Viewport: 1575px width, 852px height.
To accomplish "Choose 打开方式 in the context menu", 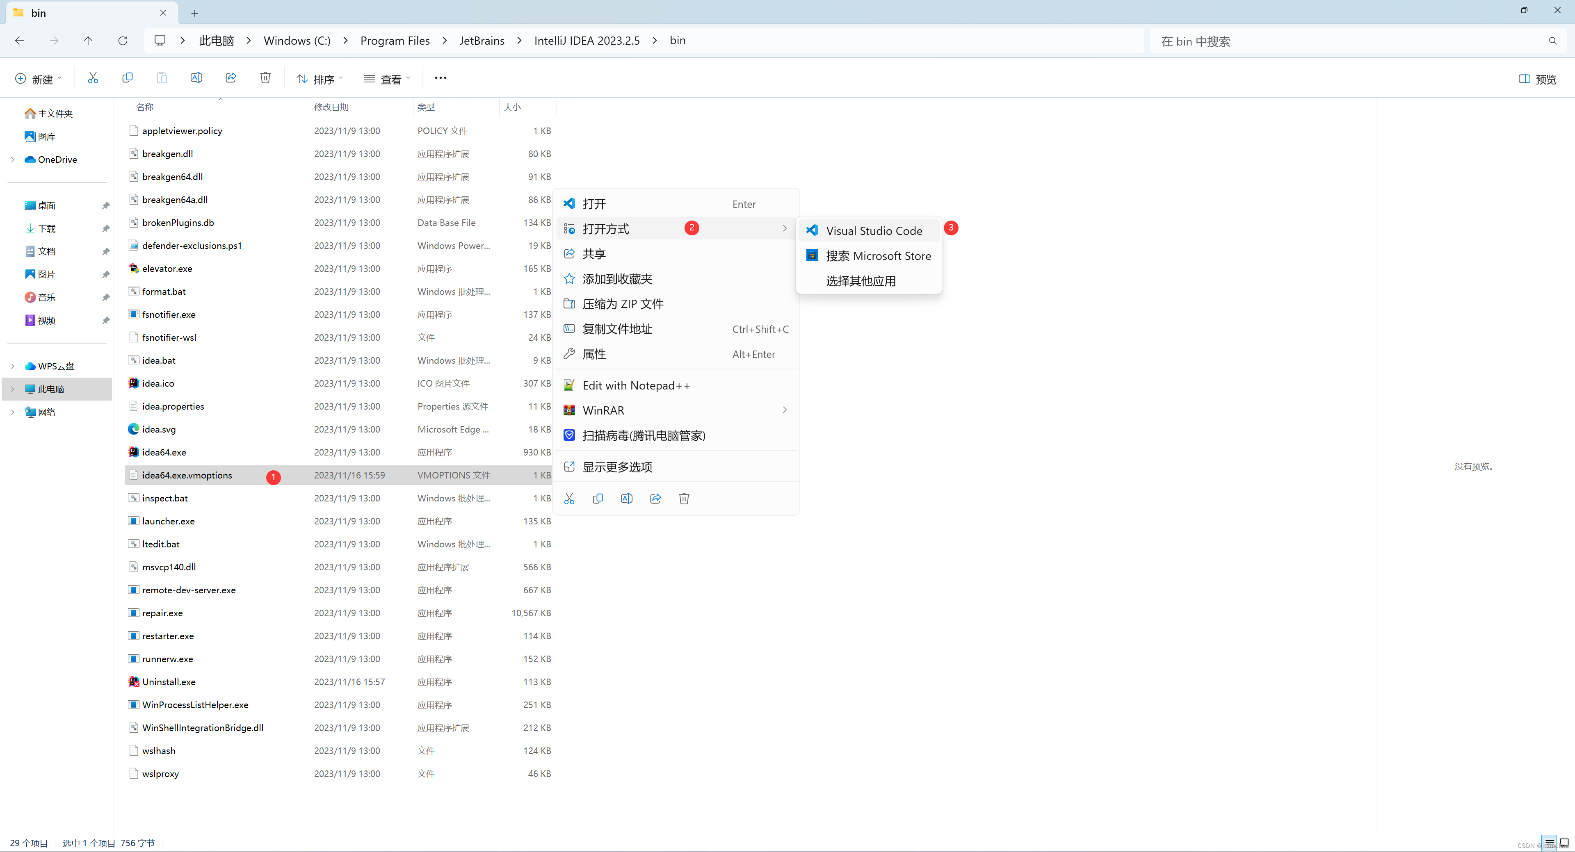I will (676, 229).
